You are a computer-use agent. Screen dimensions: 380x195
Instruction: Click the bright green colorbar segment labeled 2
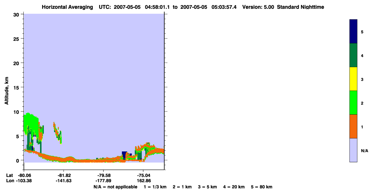pyautogui.click(x=353, y=103)
